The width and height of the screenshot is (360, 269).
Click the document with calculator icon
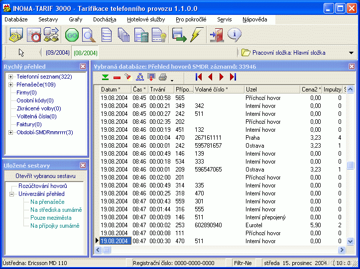tap(141, 35)
